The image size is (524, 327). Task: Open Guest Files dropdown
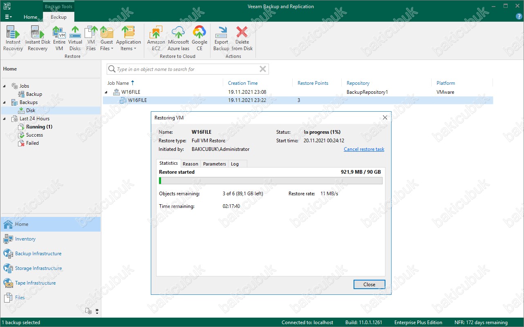(107, 39)
